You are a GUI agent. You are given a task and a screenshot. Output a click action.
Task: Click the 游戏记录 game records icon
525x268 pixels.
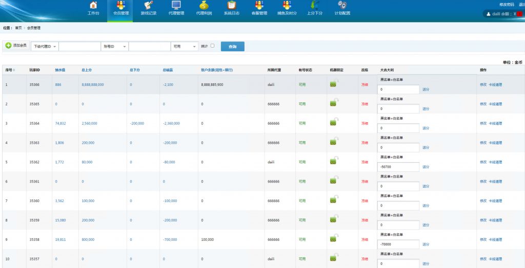148,6
